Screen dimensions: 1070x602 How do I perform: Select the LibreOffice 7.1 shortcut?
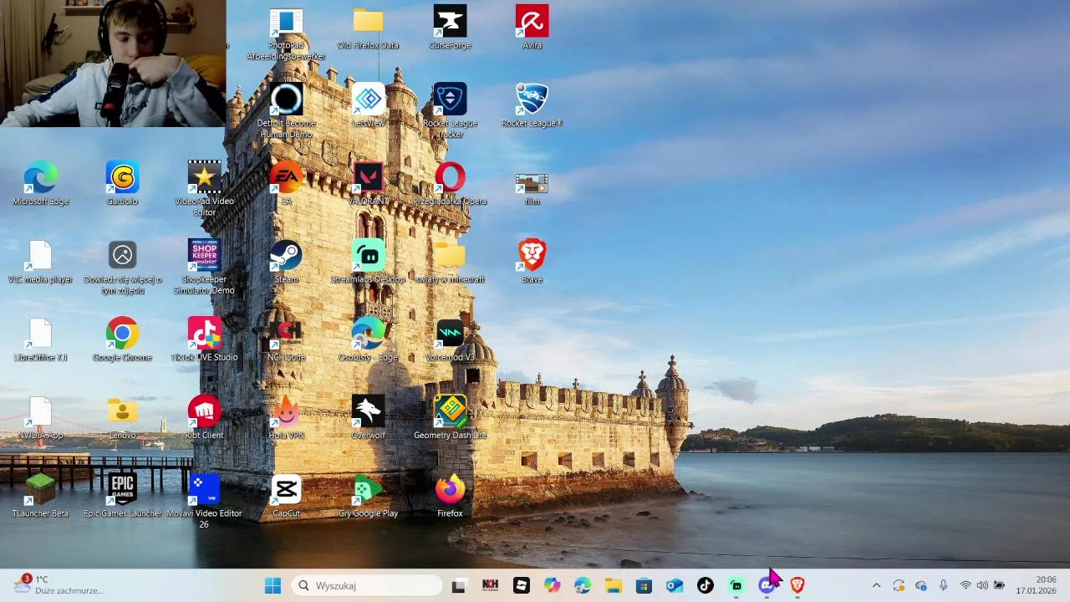[40, 339]
